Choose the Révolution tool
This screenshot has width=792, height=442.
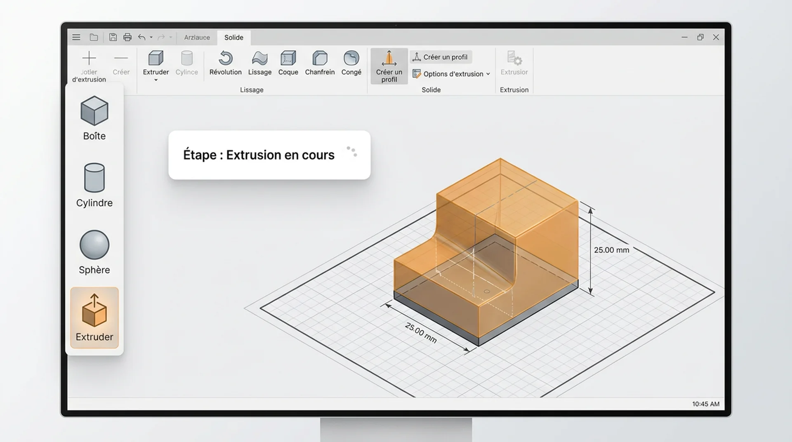click(x=225, y=63)
